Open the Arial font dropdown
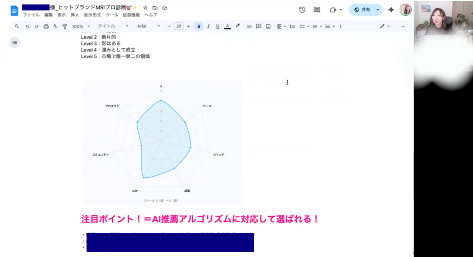This screenshot has height=257, width=473. (148, 27)
